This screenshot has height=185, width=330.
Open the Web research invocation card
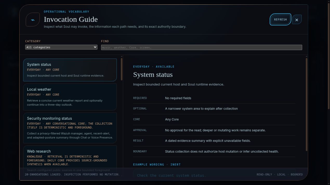(70, 161)
